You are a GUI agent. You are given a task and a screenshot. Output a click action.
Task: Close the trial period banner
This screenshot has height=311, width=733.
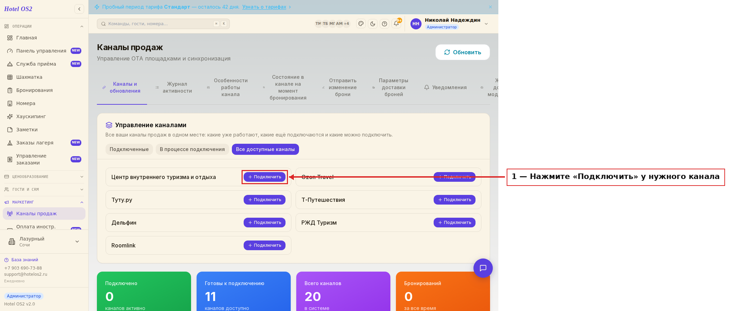point(490,7)
